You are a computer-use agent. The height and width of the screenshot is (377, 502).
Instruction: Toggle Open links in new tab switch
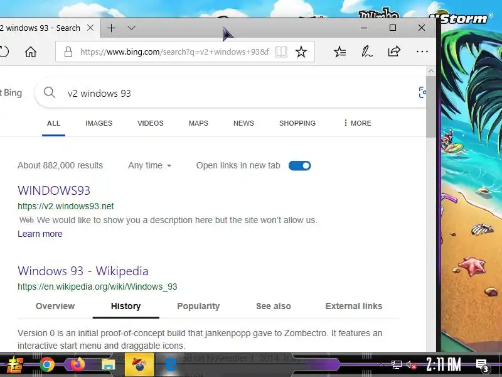tap(300, 166)
